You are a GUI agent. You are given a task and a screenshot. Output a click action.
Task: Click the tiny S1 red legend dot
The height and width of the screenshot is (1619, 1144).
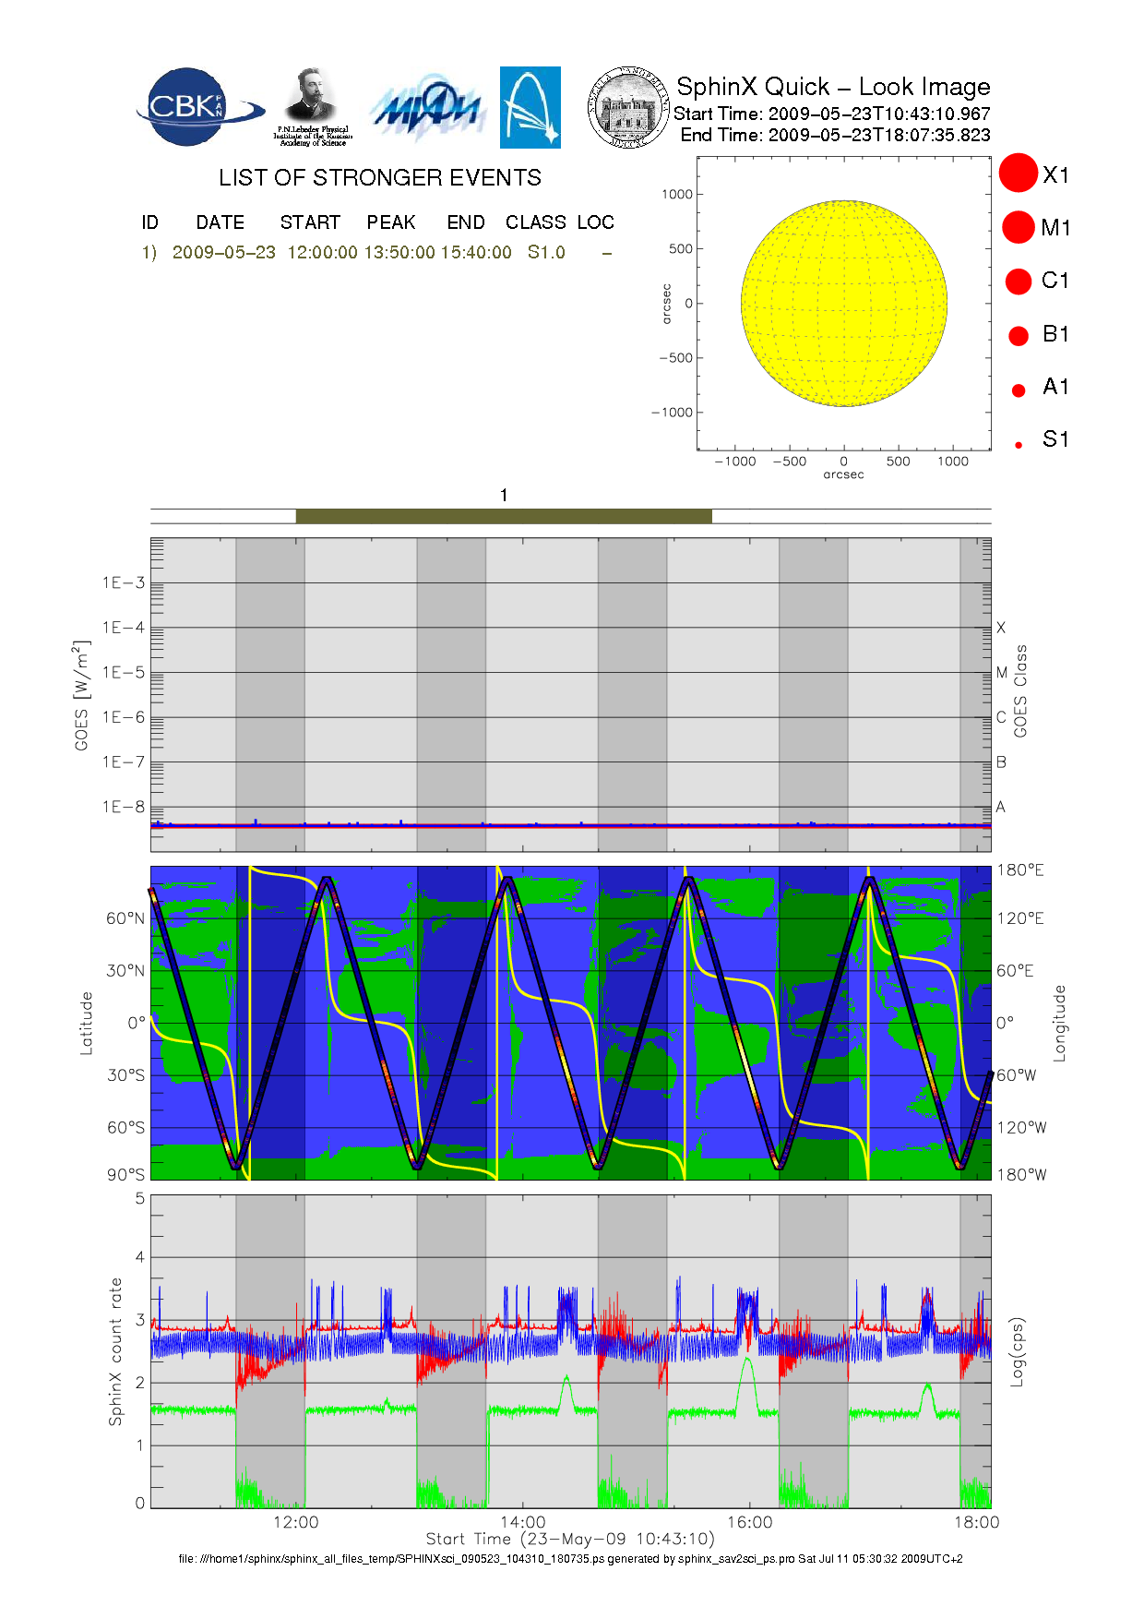(1019, 445)
